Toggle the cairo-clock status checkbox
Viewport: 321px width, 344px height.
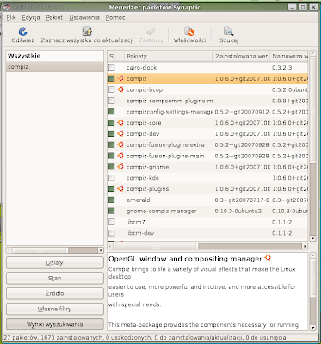tap(112, 68)
